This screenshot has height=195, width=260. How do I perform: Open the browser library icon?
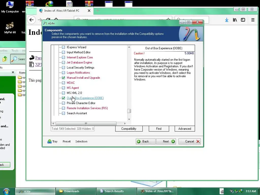click(235, 20)
